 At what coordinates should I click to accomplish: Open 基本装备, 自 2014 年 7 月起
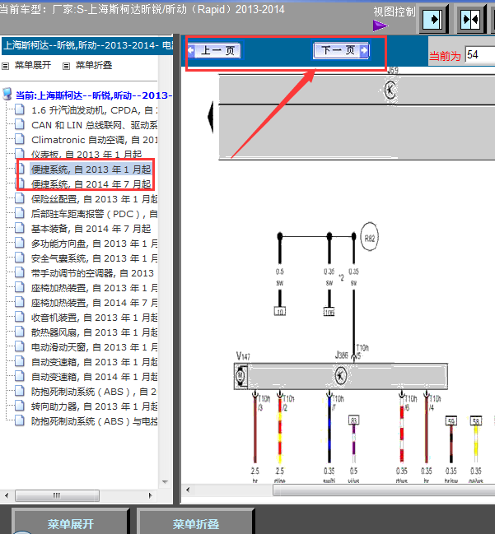point(91,229)
